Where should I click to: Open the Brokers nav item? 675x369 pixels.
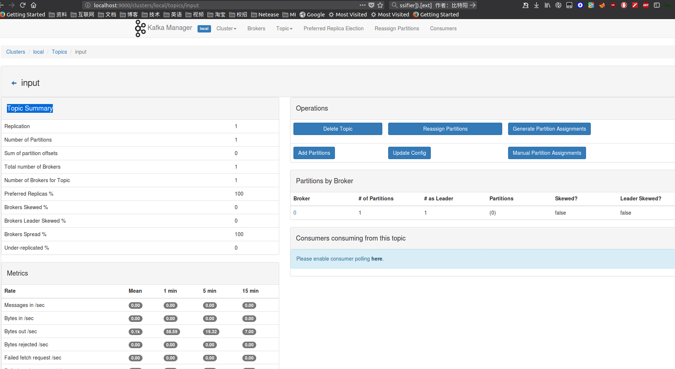[x=256, y=28]
